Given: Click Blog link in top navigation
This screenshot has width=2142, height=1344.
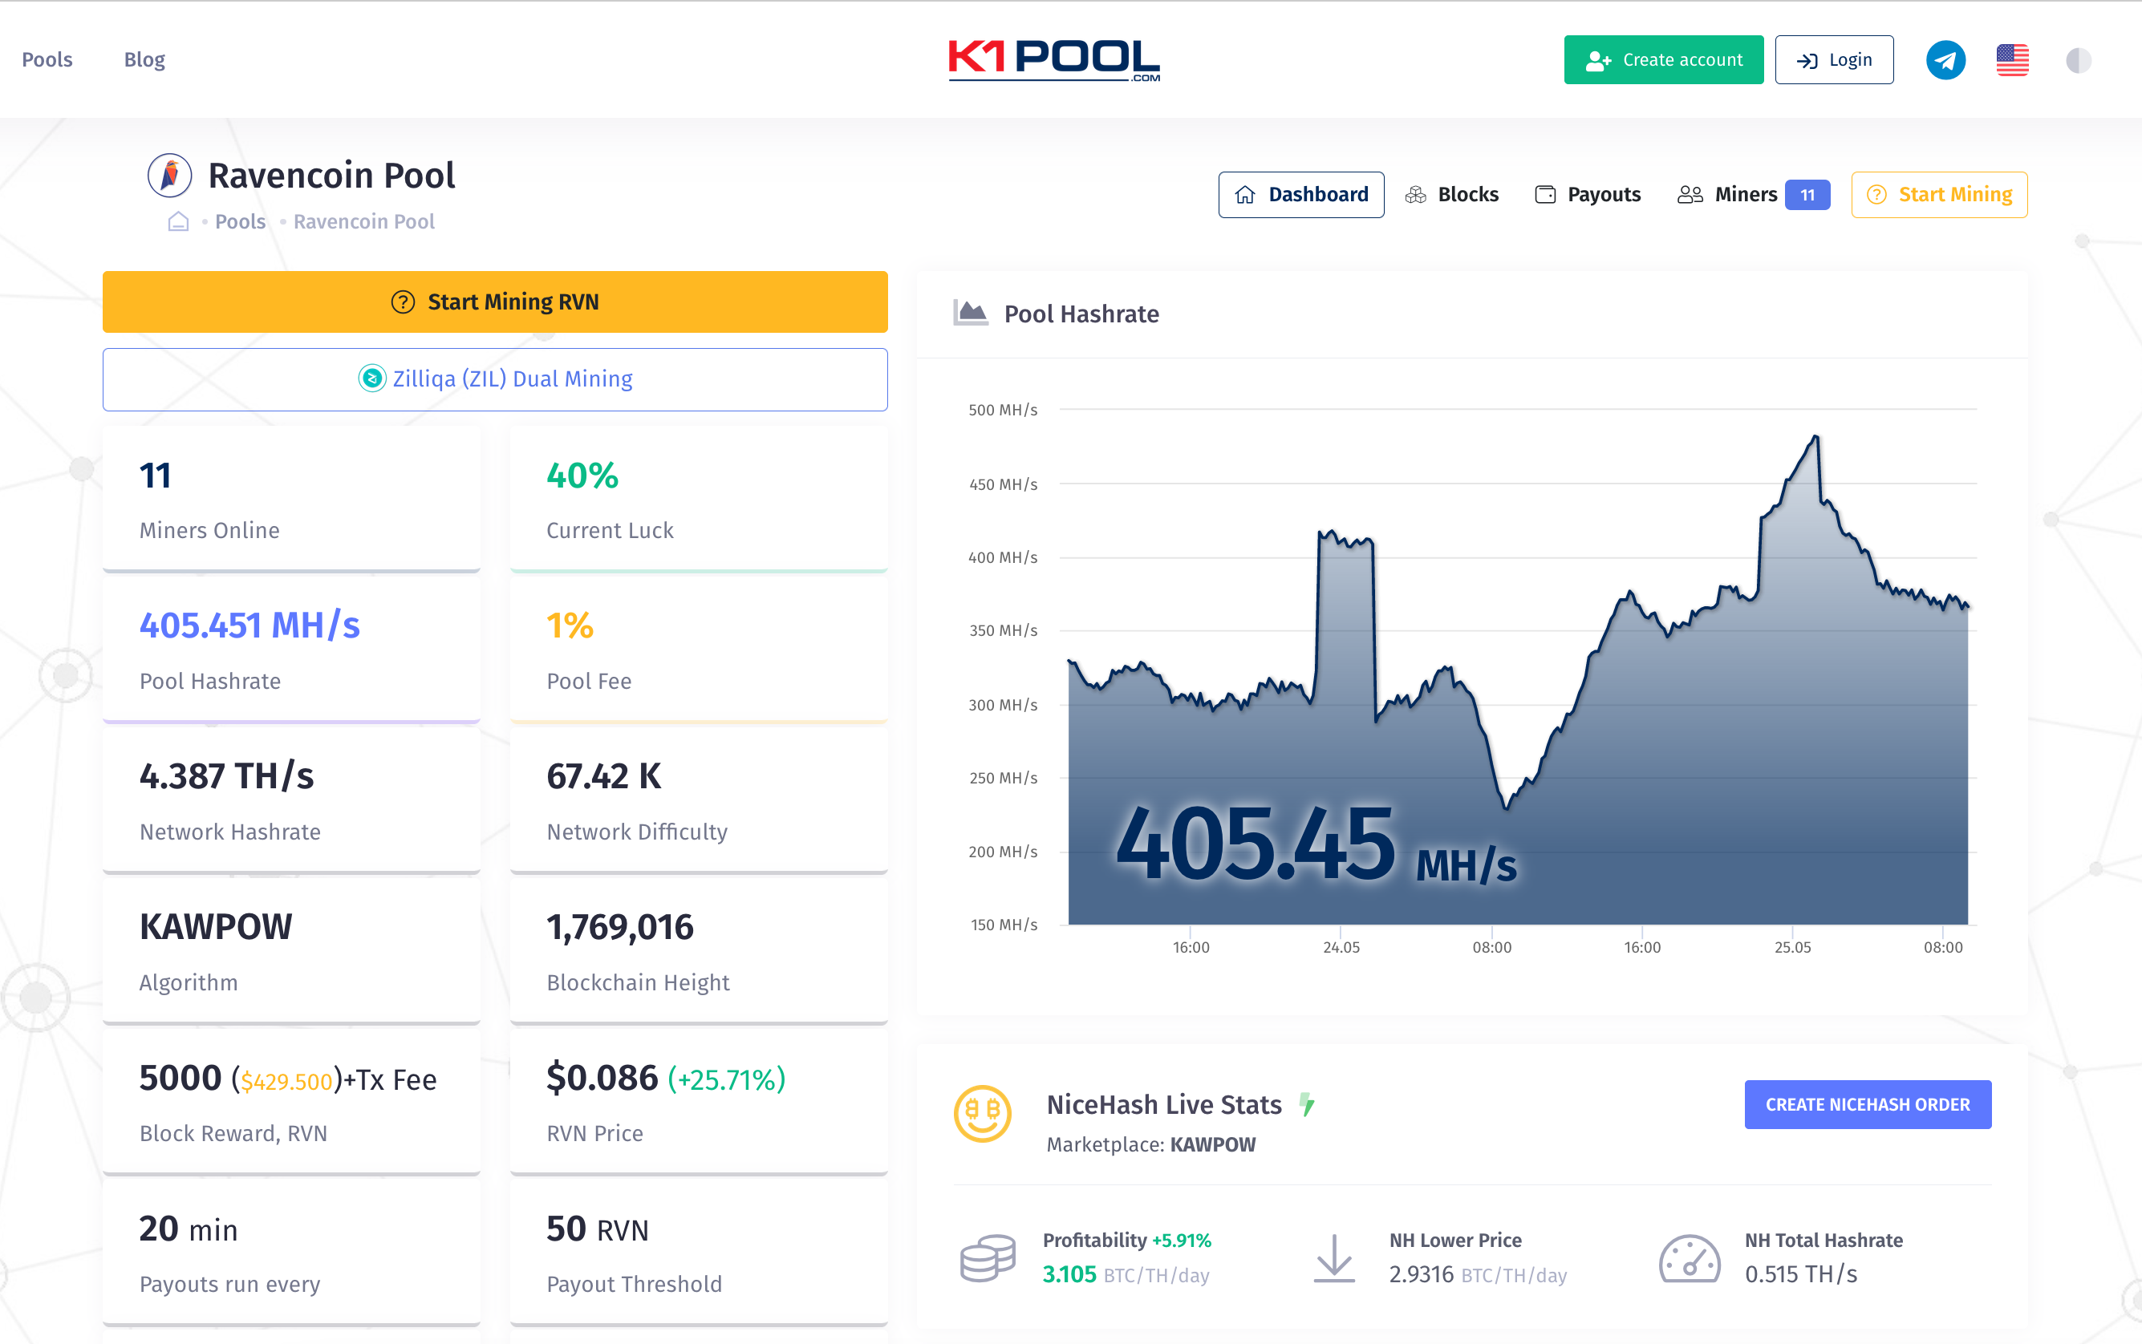Looking at the screenshot, I should pyautogui.click(x=144, y=59).
